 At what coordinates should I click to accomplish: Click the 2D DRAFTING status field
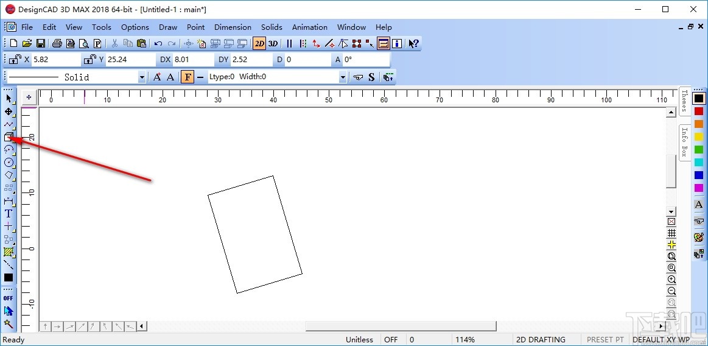point(541,340)
